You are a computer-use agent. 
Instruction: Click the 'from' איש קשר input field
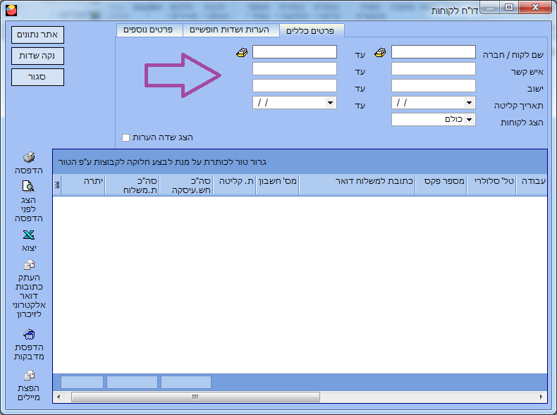433,69
